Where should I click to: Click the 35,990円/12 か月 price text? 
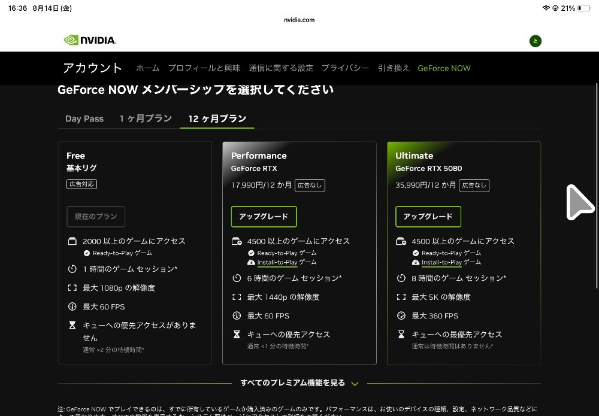click(x=425, y=185)
